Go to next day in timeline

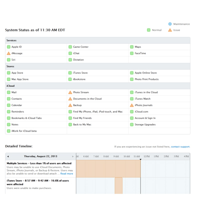(72, 156)
